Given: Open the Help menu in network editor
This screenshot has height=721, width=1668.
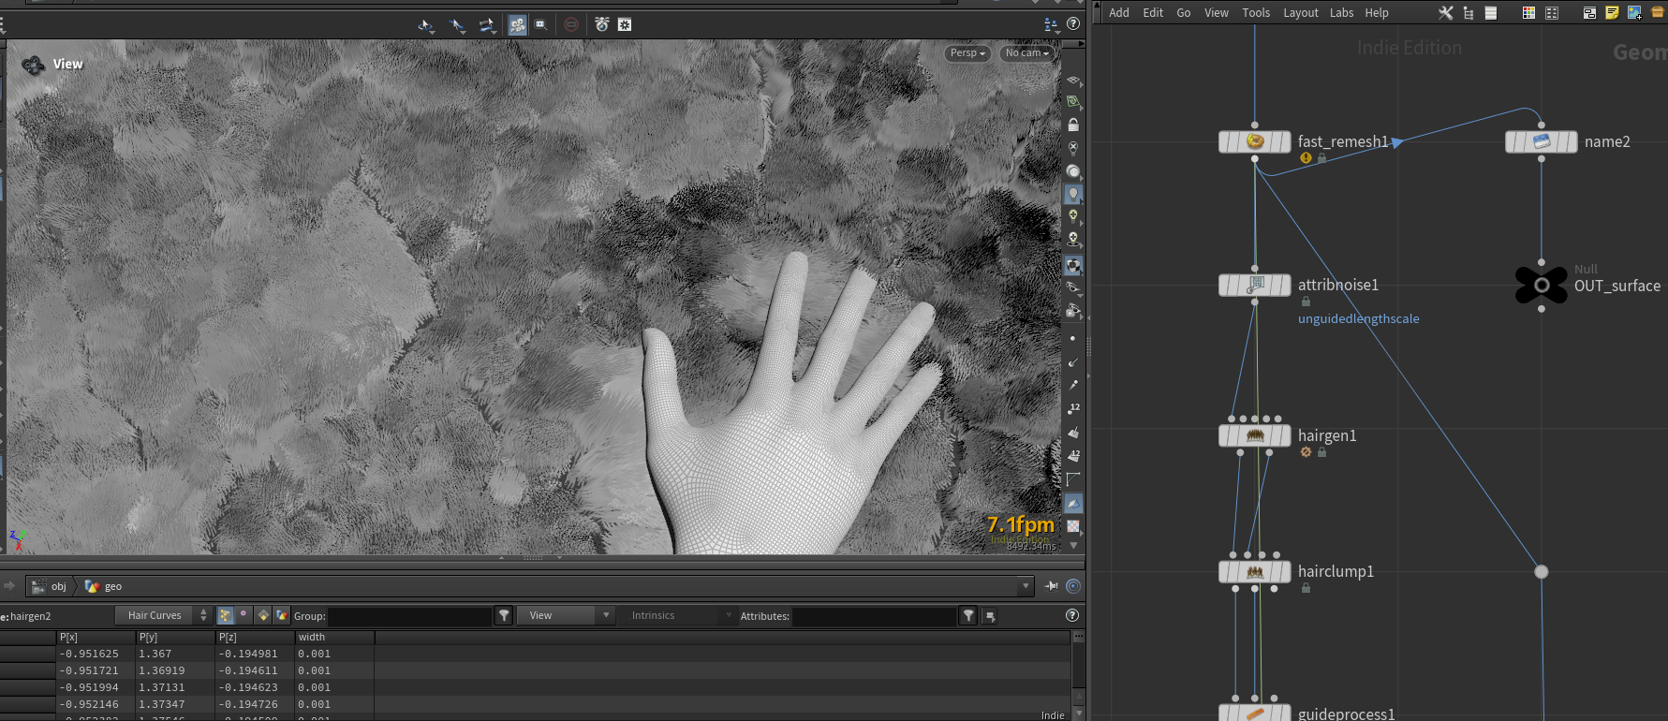Looking at the screenshot, I should pos(1377,13).
